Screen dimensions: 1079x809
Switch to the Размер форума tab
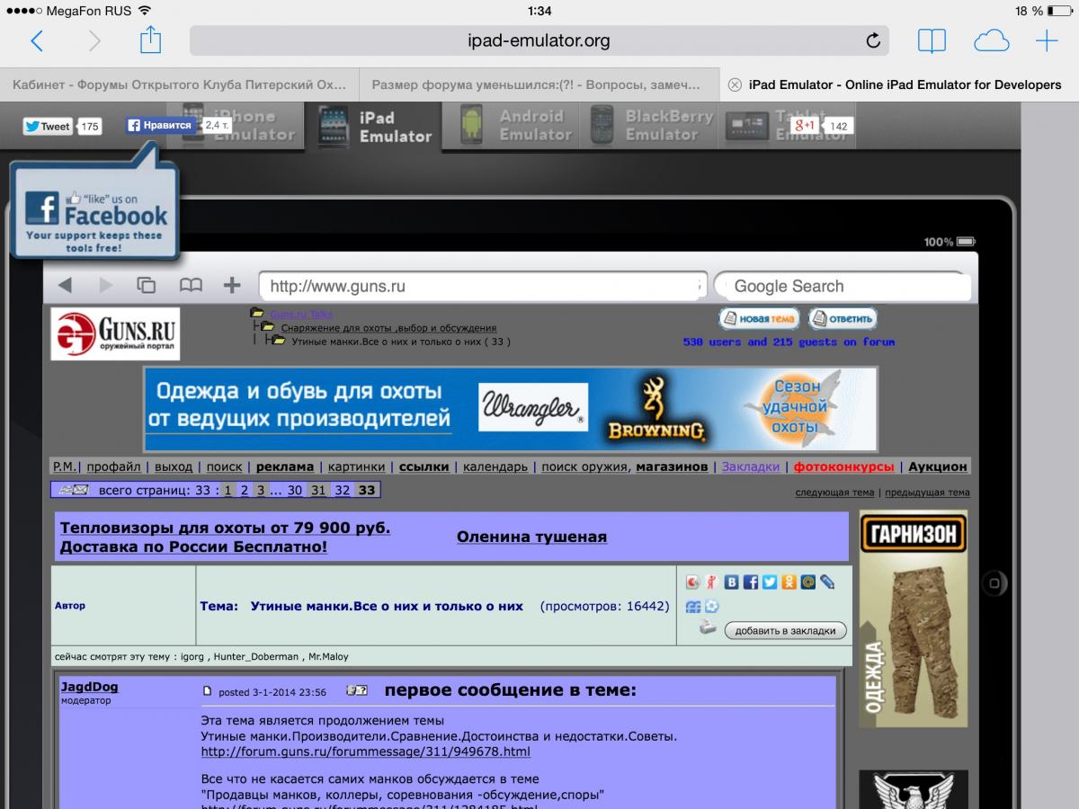point(537,84)
